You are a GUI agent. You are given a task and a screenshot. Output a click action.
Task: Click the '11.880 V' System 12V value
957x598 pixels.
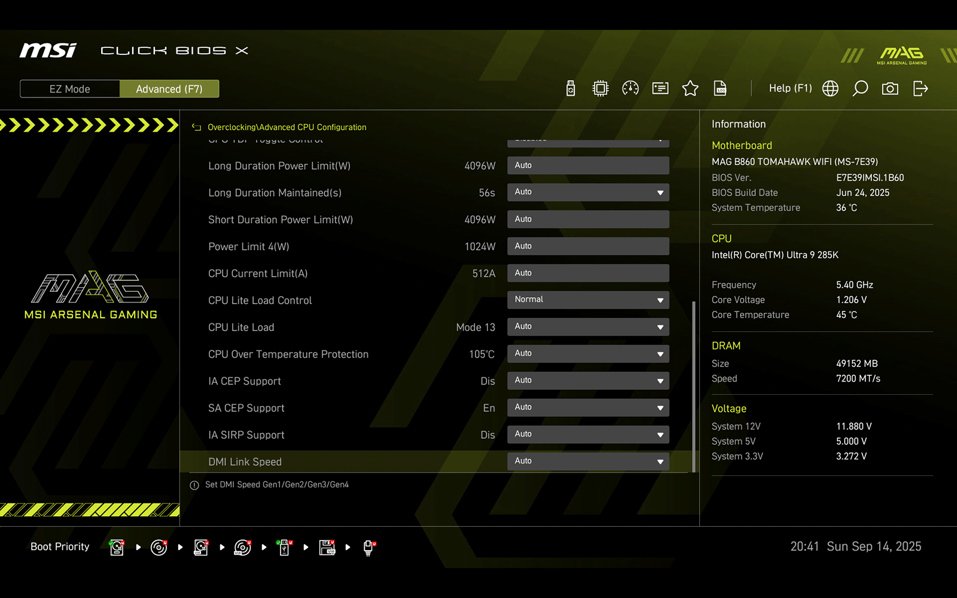pos(854,426)
